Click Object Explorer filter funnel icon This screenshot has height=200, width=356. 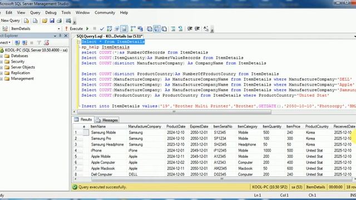[x=39, y=43]
